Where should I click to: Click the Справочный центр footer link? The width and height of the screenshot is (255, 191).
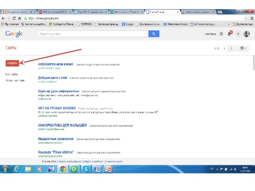pos(114,162)
